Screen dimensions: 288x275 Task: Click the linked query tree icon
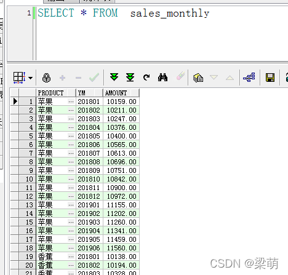[x=249, y=78]
